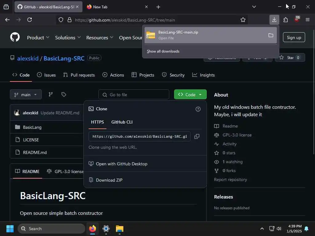Expand the Resources navigation menu
This screenshot has width=315, height=236.
[100, 37]
